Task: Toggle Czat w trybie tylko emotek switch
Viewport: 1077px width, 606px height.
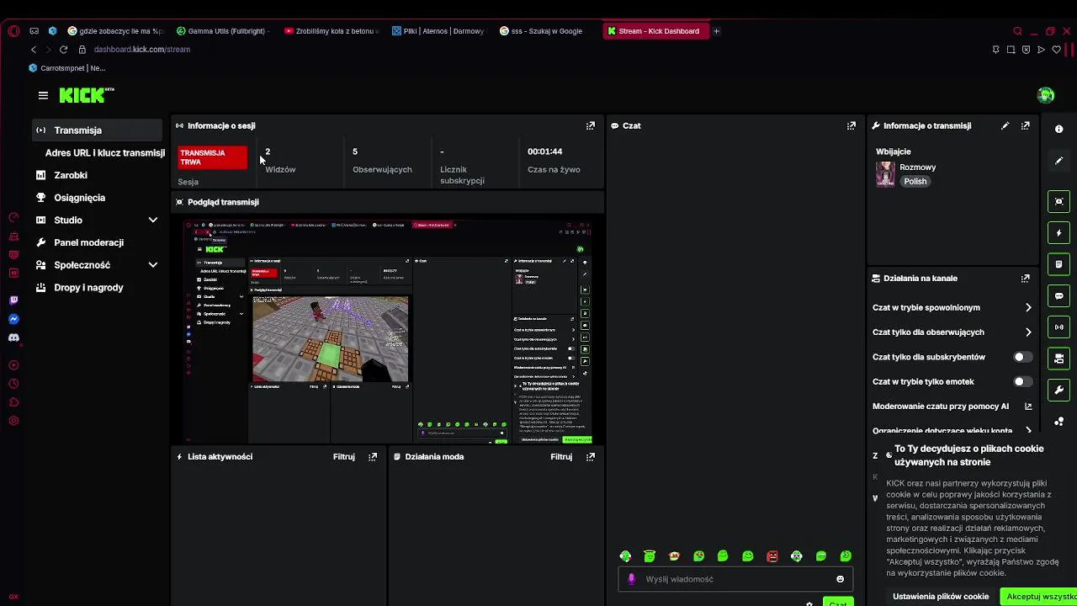Action: coord(1022,381)
